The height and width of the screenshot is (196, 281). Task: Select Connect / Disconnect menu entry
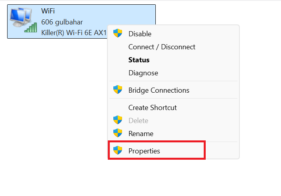pyautogui.click(x=162, y=47)
